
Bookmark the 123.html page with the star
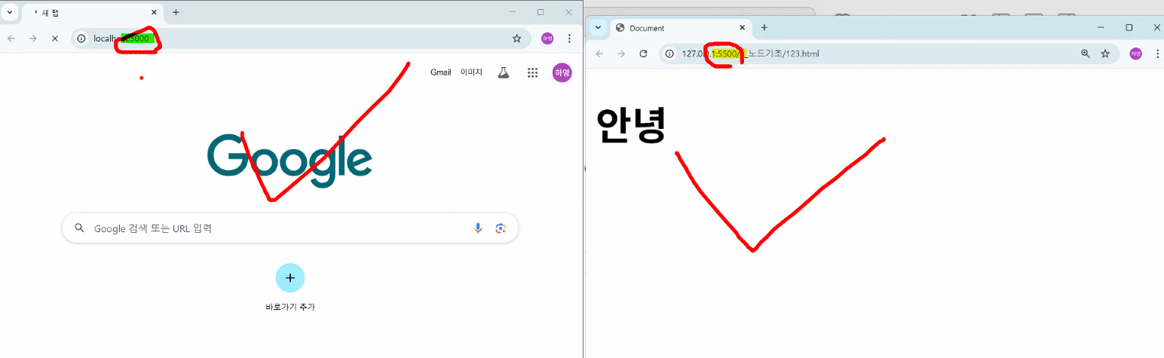1105,54
